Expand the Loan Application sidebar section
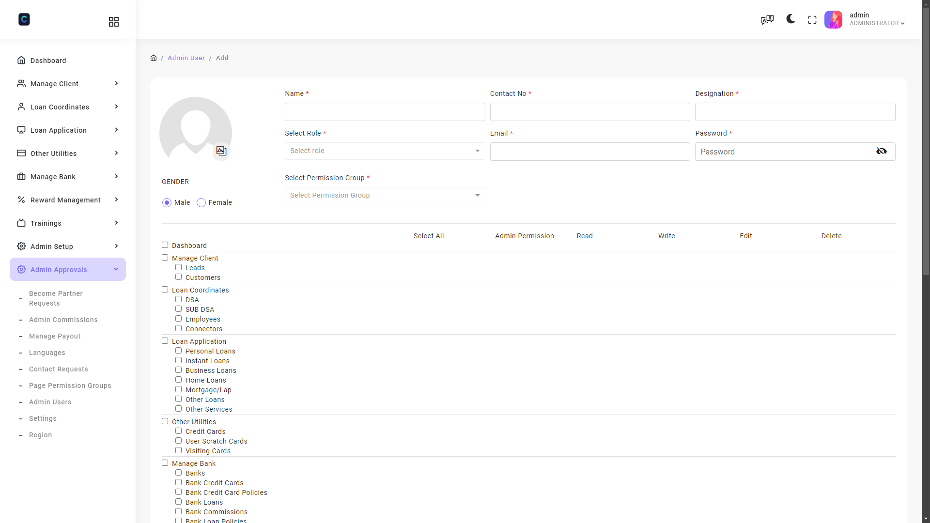The height and width of the screenshot is (523, 930). pyautogui.click(x=68, y=130)
